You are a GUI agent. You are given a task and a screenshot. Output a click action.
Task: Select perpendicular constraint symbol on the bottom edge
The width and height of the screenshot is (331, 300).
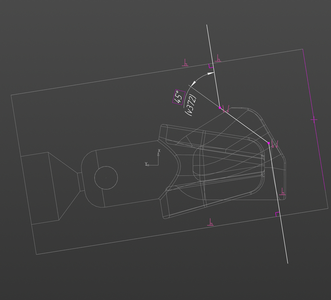[210, 222]
